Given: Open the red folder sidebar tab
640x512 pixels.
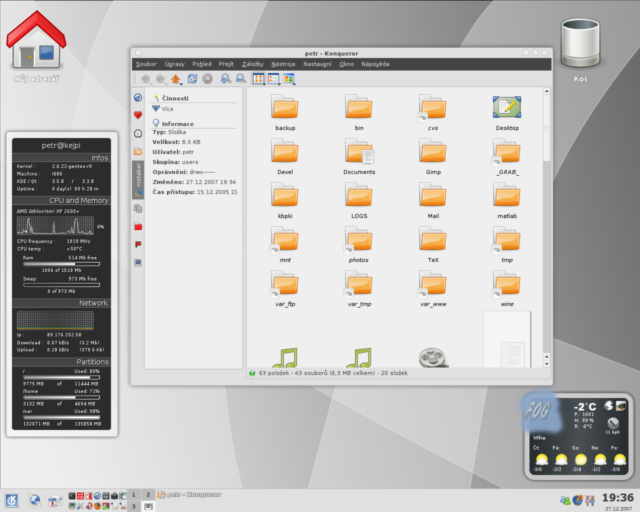Looking at the screenshot, I should click(x=138, y=226).
